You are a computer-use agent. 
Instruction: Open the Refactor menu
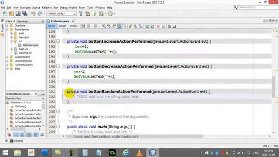[x=47, y=8]
